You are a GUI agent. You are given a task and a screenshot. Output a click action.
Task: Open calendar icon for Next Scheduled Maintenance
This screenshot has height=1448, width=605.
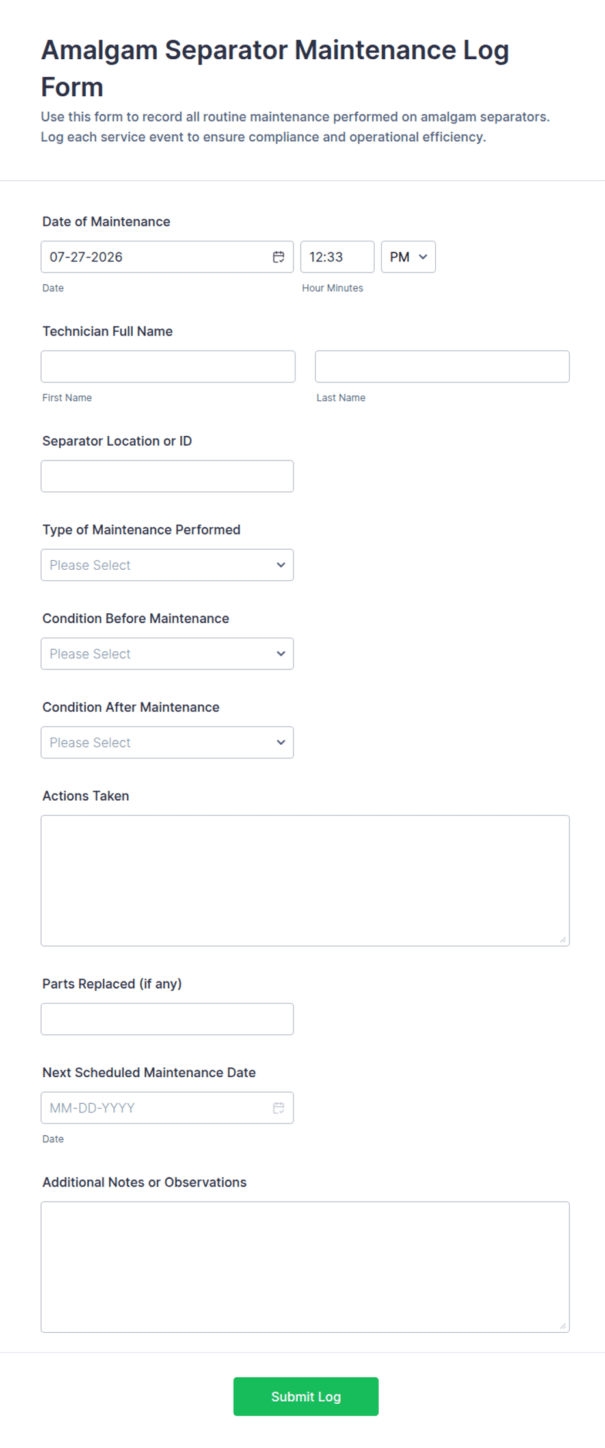pyautogui.click(x=278, y=1108)
